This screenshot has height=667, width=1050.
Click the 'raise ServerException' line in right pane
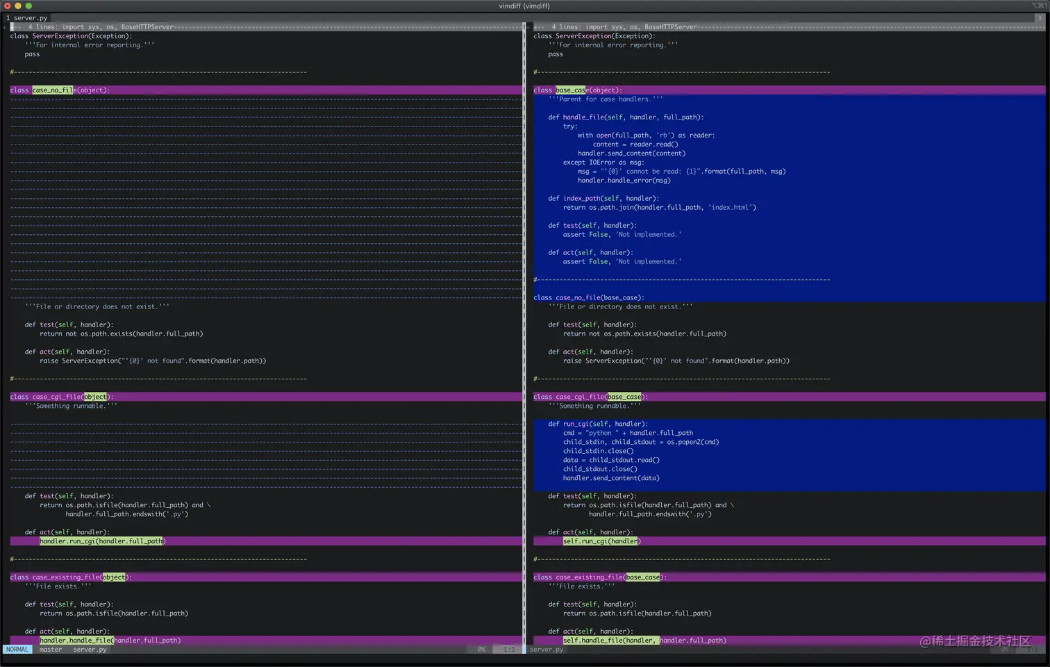tap(676, 361)
